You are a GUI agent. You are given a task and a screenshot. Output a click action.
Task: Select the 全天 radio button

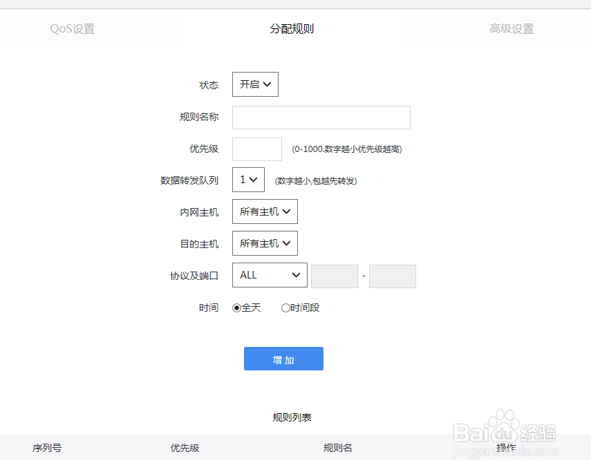236,308
